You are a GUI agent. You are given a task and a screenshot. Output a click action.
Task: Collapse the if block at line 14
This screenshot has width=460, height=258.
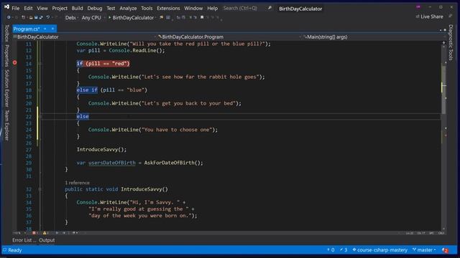coord(40,64)
